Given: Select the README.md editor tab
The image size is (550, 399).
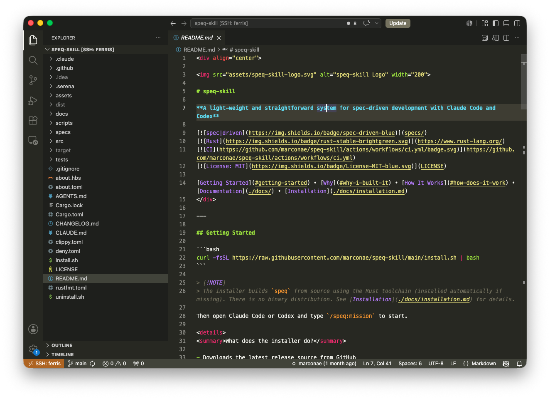Looking at the screenshot, I should (197, 38).
